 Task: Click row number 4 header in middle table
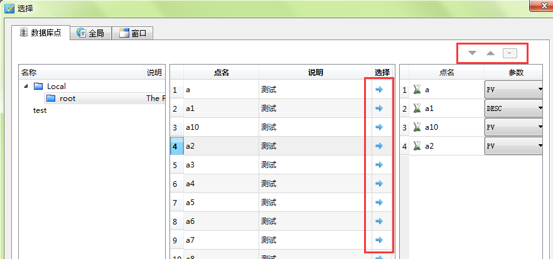coord(176,146)
